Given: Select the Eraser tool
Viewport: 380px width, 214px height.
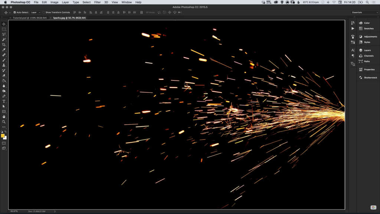Looking at the screenshot, I should coord(4,75).
